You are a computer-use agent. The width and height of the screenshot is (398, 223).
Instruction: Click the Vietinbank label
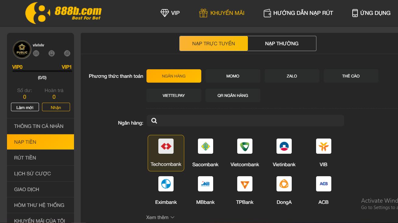click(284, 164)
